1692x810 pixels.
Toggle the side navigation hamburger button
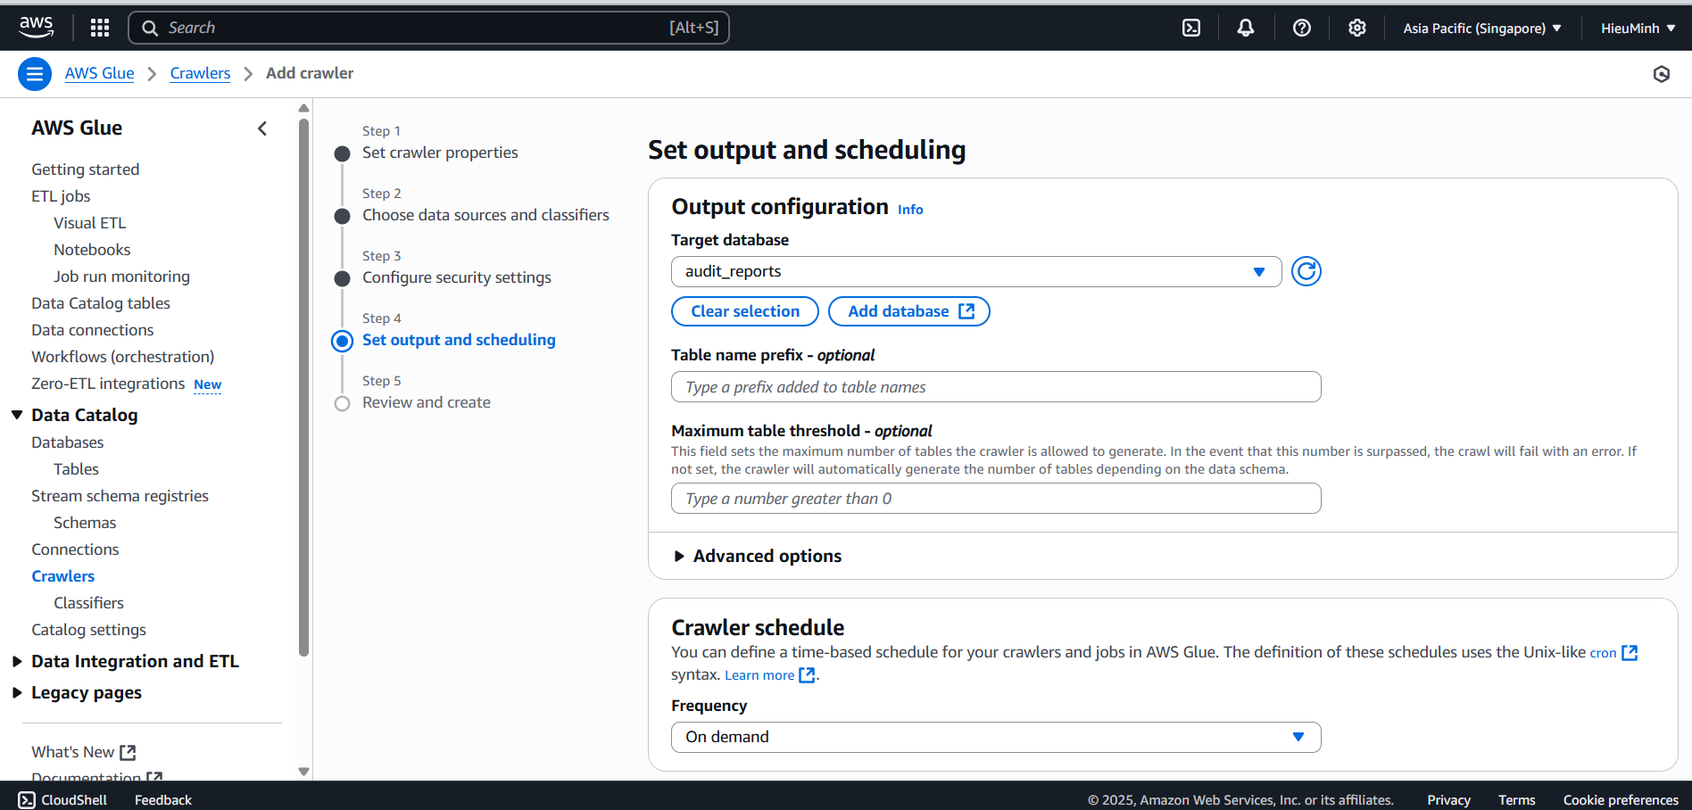pyautogui.click(x=35, y=74)
